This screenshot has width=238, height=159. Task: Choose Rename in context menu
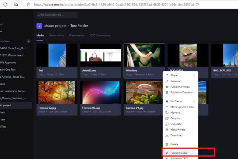coord(175,81)
